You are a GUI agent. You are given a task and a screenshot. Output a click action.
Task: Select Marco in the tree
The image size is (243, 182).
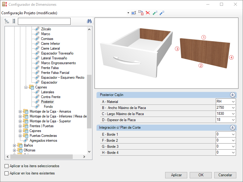point(45,34)
